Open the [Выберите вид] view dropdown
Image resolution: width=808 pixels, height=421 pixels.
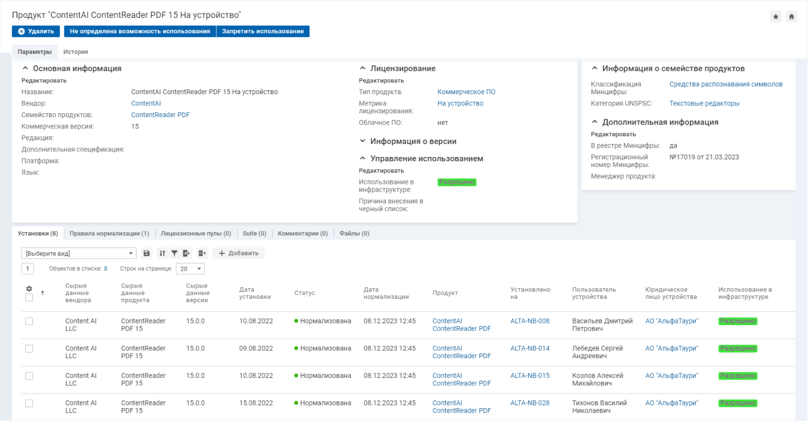pyautogui.click(x=79, y=253)
